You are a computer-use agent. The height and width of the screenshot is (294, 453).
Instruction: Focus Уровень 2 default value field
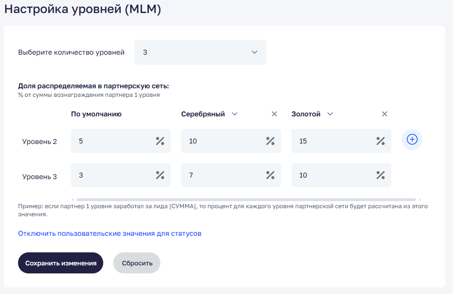point(113,141)
